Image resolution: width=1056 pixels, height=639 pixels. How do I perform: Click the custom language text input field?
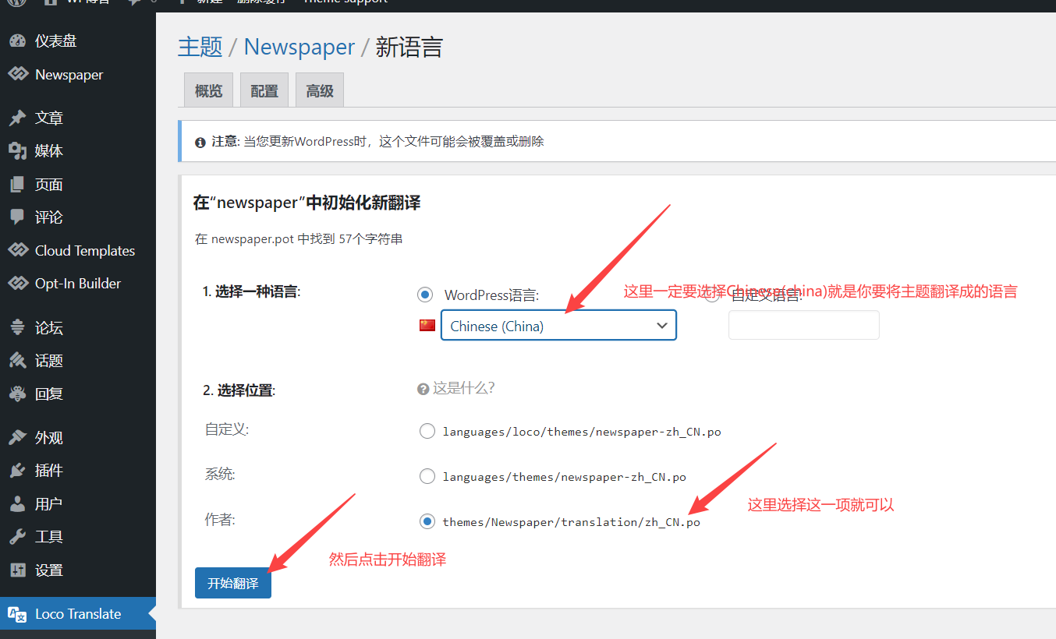(804, 325)
